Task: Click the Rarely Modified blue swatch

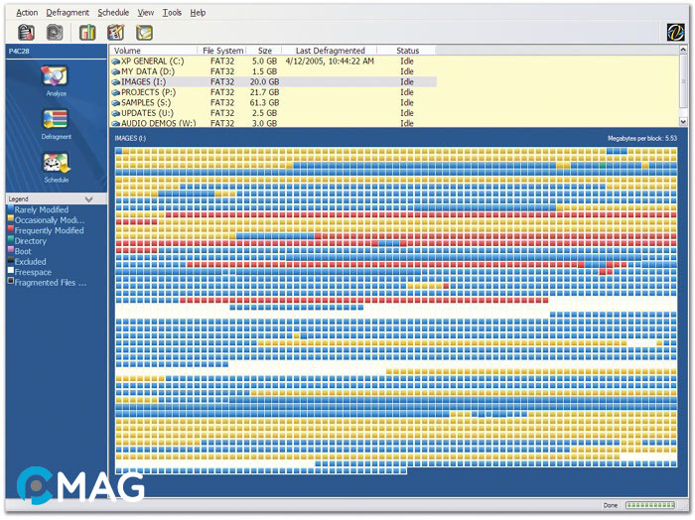Action: pyautogui.click(x=11, y=208)
